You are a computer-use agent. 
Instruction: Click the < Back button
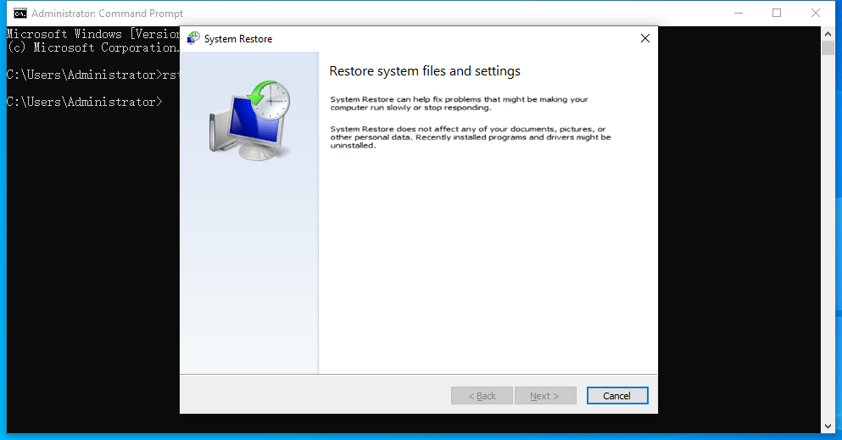click(482, 396)
